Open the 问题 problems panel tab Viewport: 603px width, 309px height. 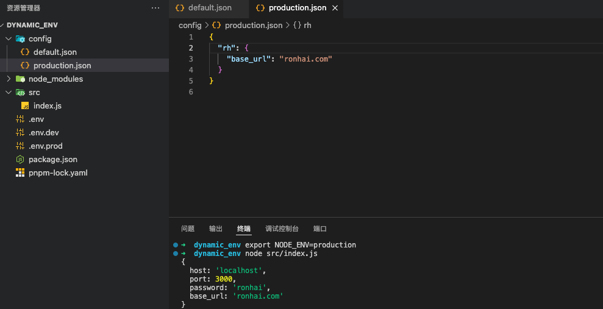coord(188,229)
